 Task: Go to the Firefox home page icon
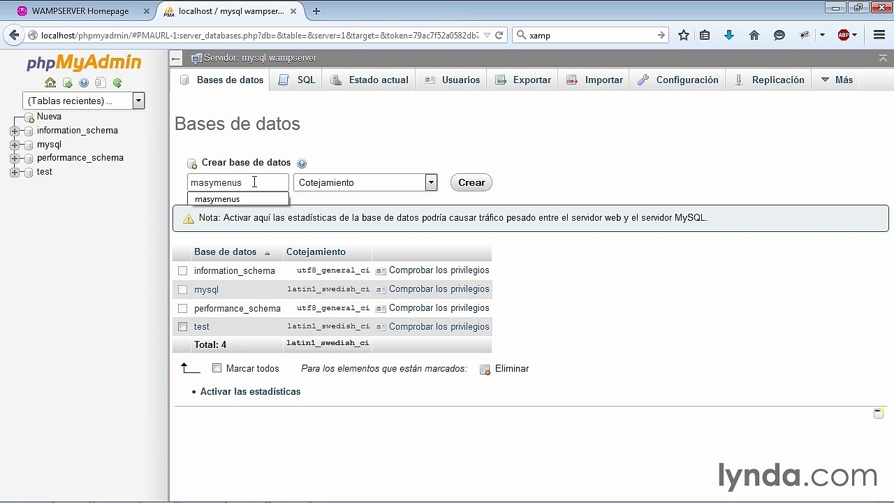(x=754, y=35)
